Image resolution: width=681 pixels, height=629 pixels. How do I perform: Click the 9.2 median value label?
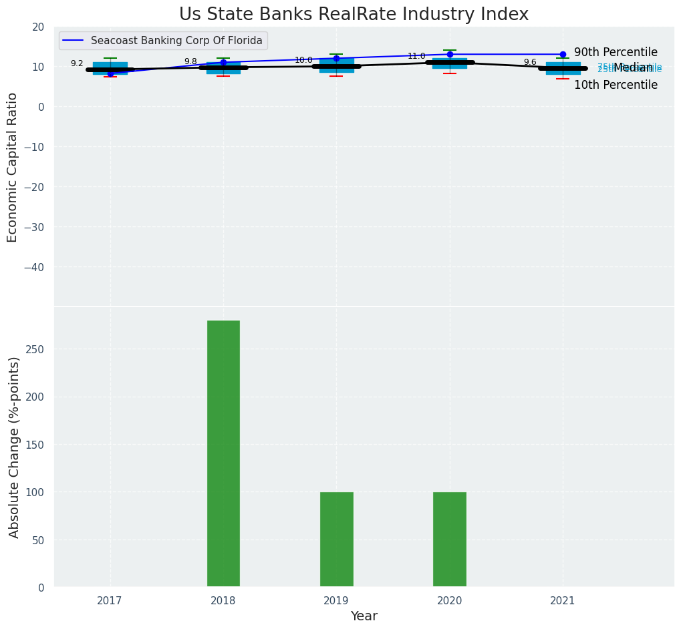[77, 63]
